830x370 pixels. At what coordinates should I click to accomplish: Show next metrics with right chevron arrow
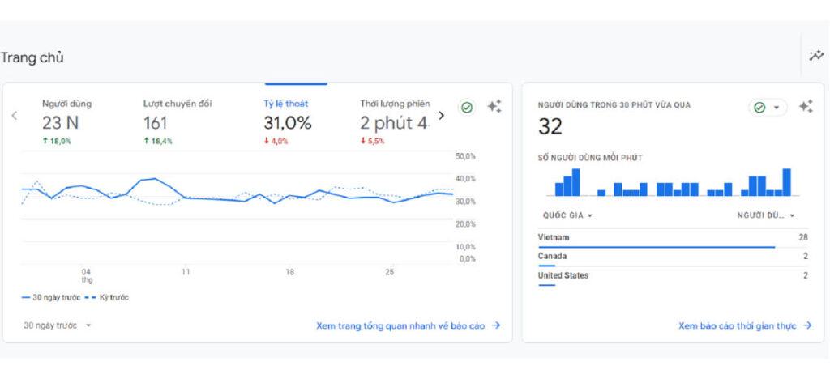441,115
